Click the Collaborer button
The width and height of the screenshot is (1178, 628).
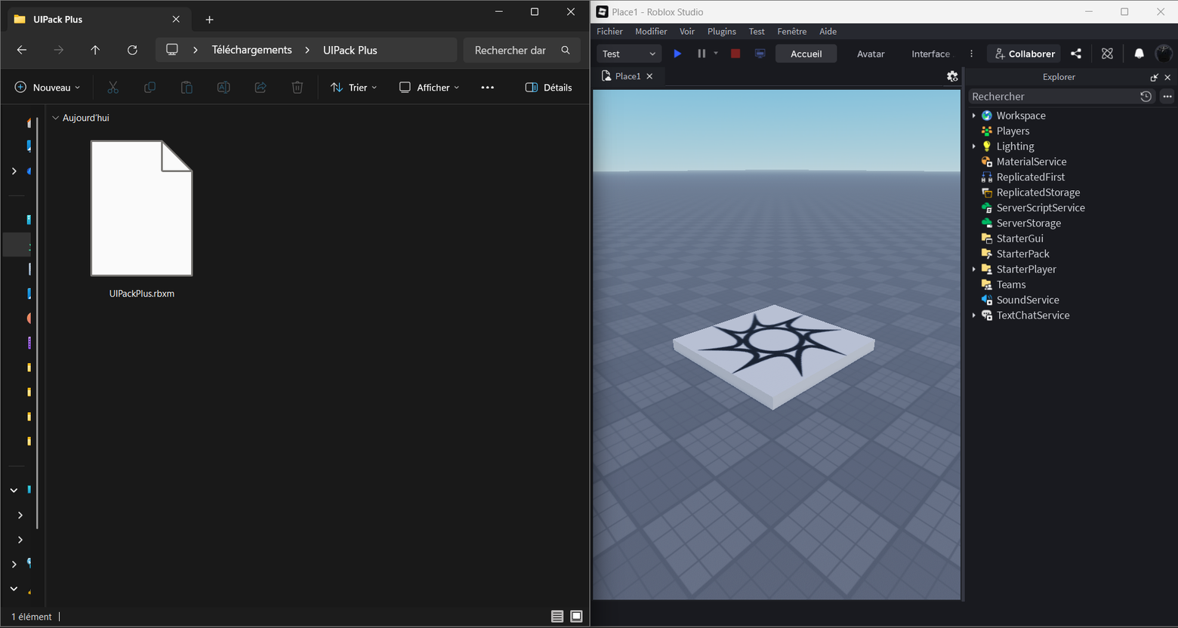pos(1024,54)
